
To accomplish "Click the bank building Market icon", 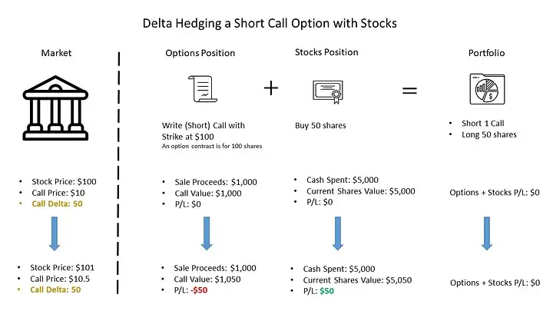I will point(55,108).
